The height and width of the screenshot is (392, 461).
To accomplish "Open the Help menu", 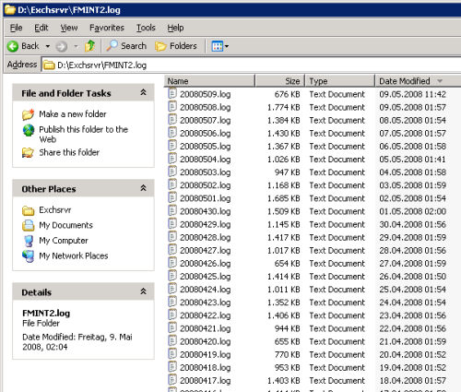I will point(175,28).
